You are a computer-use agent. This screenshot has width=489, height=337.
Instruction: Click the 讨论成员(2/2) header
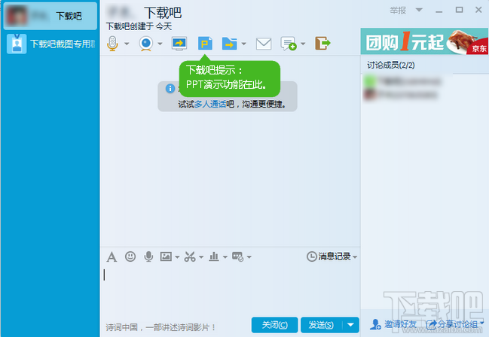point(391,65)
